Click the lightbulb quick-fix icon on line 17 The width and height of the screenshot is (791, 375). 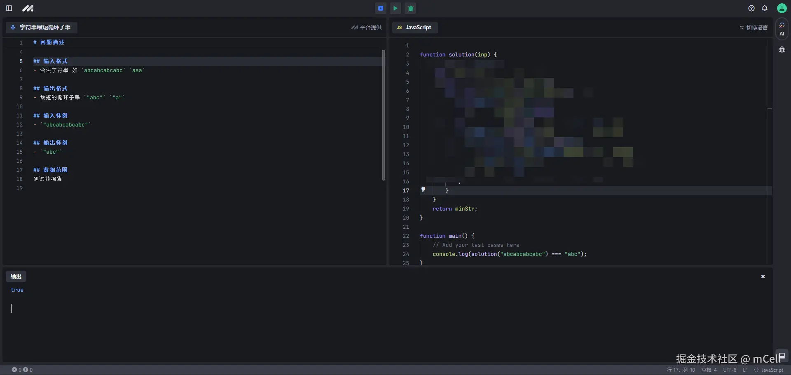point(423,190)
